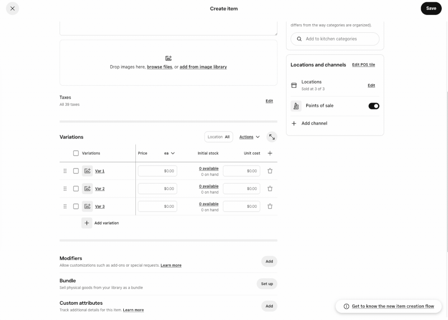The height and width of the screenshot is (320, 448).
Task: Add image to Var 2 variation
Action: pyautogui.click(x=87, y=189)
